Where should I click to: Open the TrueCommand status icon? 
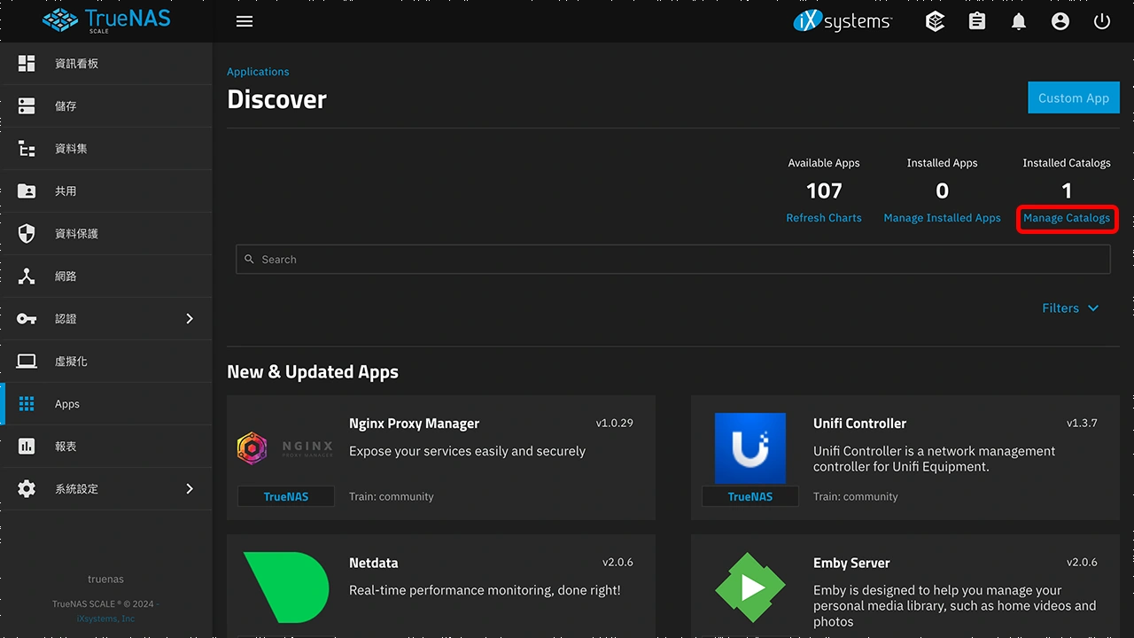pos(935,21)
